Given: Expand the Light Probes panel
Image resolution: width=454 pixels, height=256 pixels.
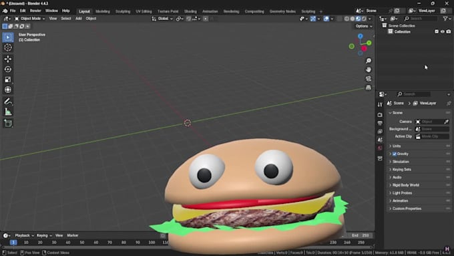Looking at the screenshot, I should point(419,193).
